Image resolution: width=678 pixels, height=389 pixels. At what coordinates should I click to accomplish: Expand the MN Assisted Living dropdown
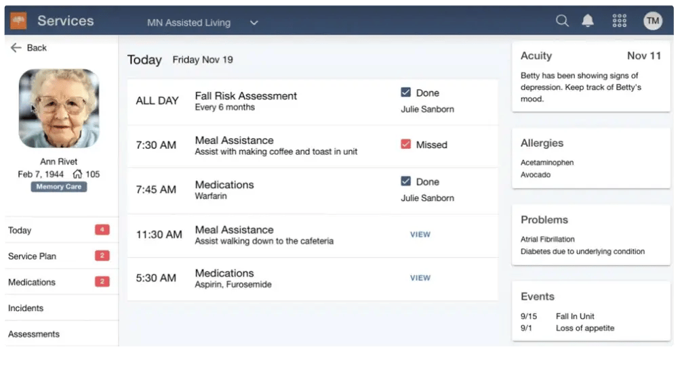point(189,22)
